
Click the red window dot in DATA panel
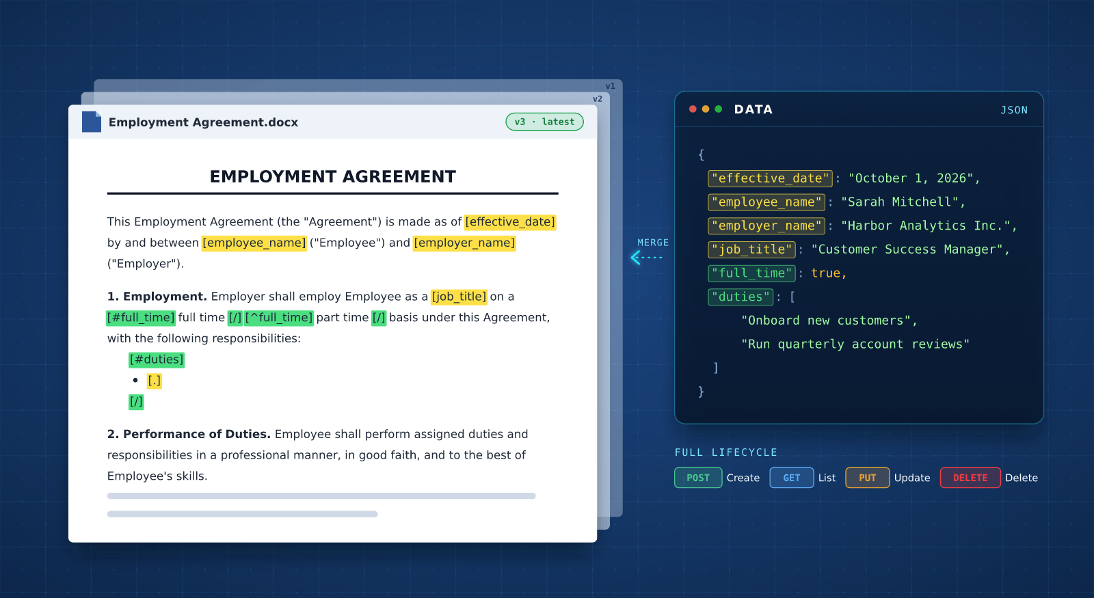[693, 109]
